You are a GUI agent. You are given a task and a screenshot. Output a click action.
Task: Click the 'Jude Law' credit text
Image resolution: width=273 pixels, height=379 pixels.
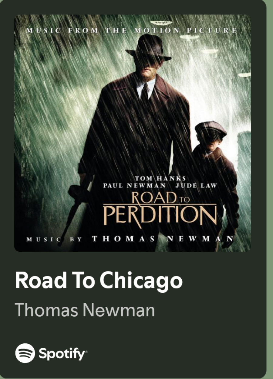point(196,185)
